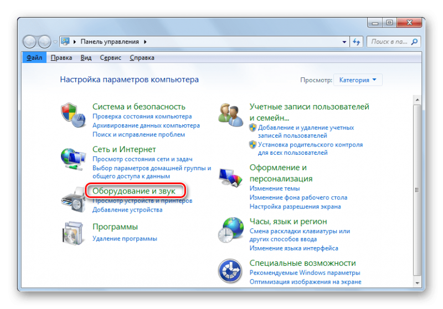Click shield icon beside Добавление и удаление учетных
Viewport: 443px width, 309px height.
(x=253, y=128)
